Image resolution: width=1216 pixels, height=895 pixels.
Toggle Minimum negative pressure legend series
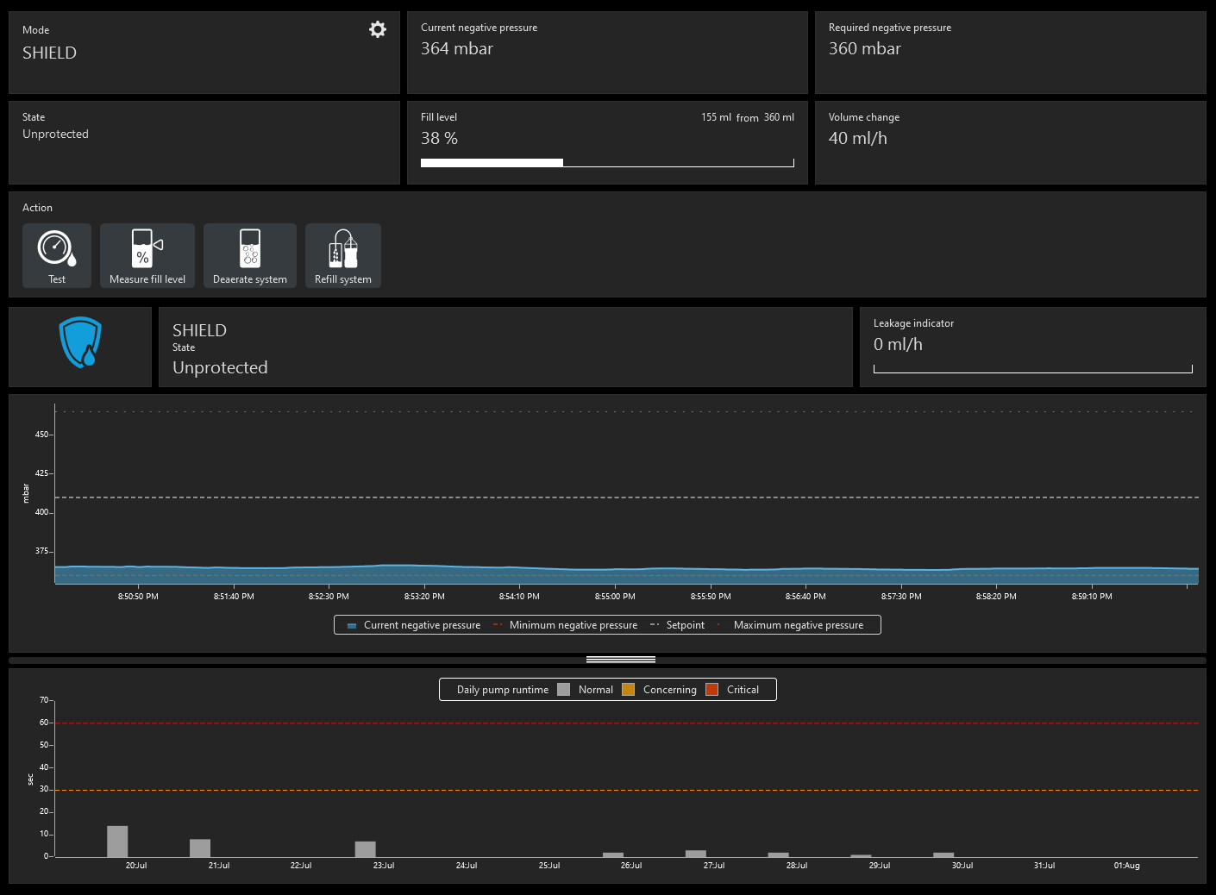(x=566, y=625)
